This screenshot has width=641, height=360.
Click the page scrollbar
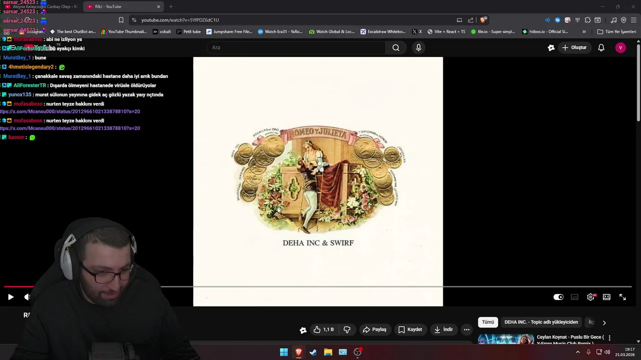[638, 82]
